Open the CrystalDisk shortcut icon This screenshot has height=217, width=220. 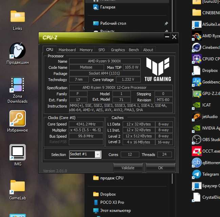coord(196,197)
